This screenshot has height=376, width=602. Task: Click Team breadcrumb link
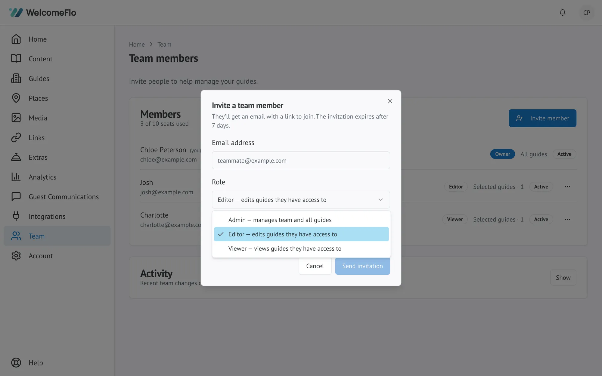pyautogui.click(x=164, y=45)
